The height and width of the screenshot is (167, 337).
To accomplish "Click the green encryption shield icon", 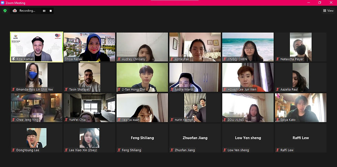I will click(x=5, y=11).
